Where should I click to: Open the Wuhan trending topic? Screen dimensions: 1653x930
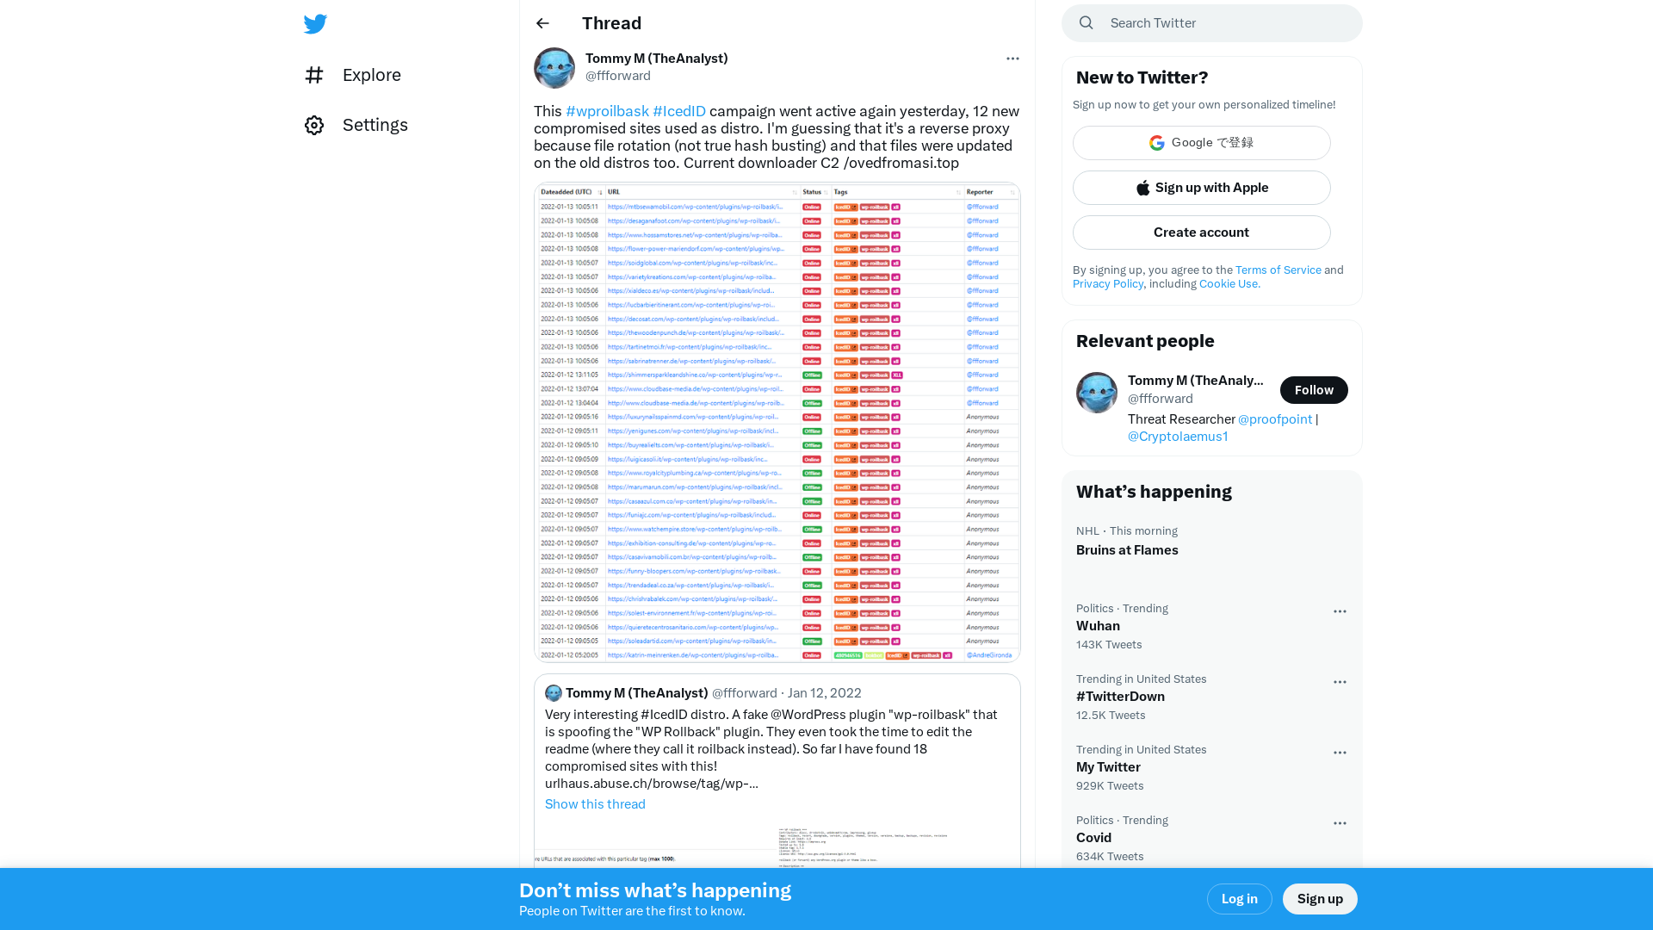pos(1098,626)
